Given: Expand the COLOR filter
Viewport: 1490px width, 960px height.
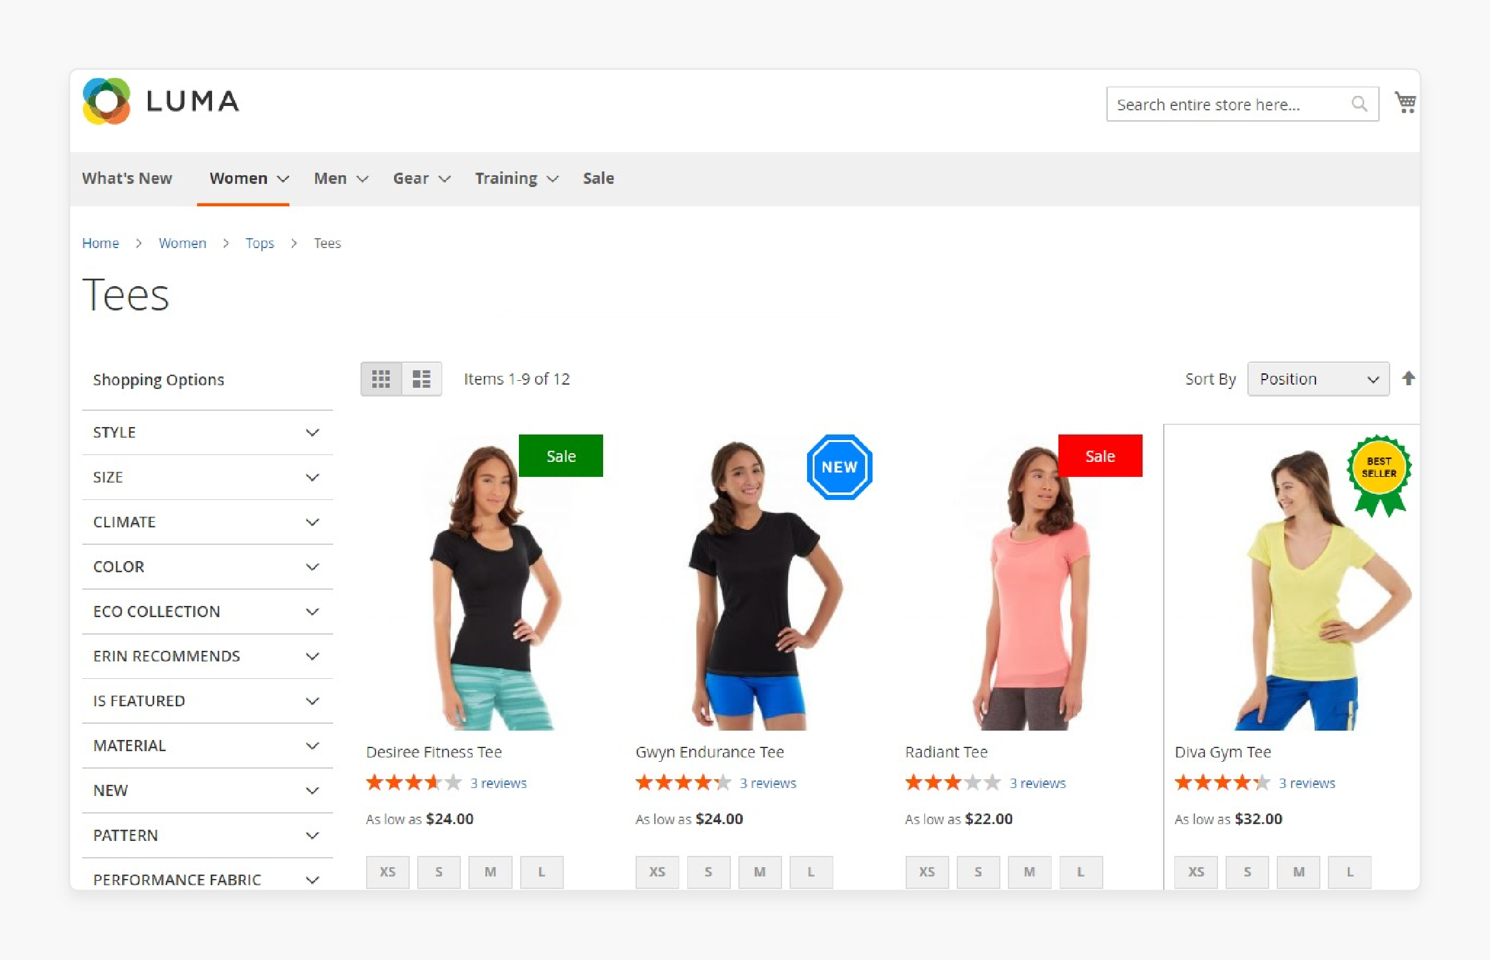Looking at the screenshot, I should coord(208,567).
